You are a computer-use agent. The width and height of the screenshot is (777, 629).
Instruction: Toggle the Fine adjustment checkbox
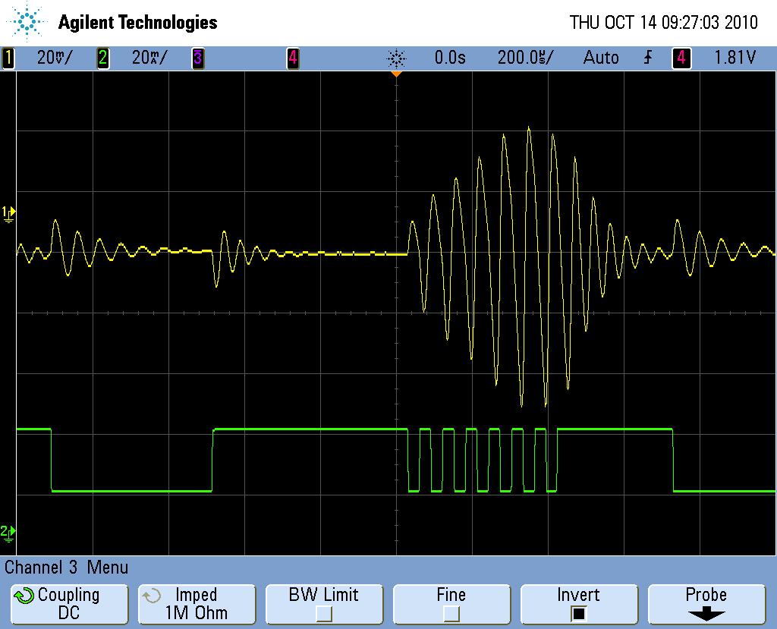pyautogui.click(x=451, y=613)
